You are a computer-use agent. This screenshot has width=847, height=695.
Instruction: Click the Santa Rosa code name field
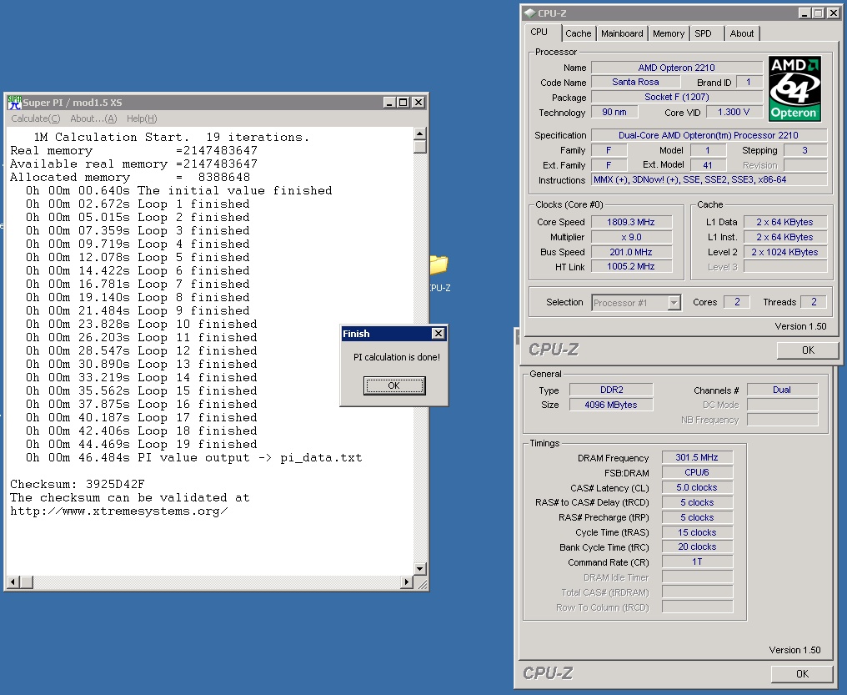[635, 82]
